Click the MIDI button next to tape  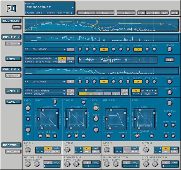coord(169,60)
